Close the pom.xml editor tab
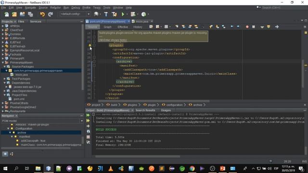The height and width of the screenshot is (173, 308). click(129, 21)
